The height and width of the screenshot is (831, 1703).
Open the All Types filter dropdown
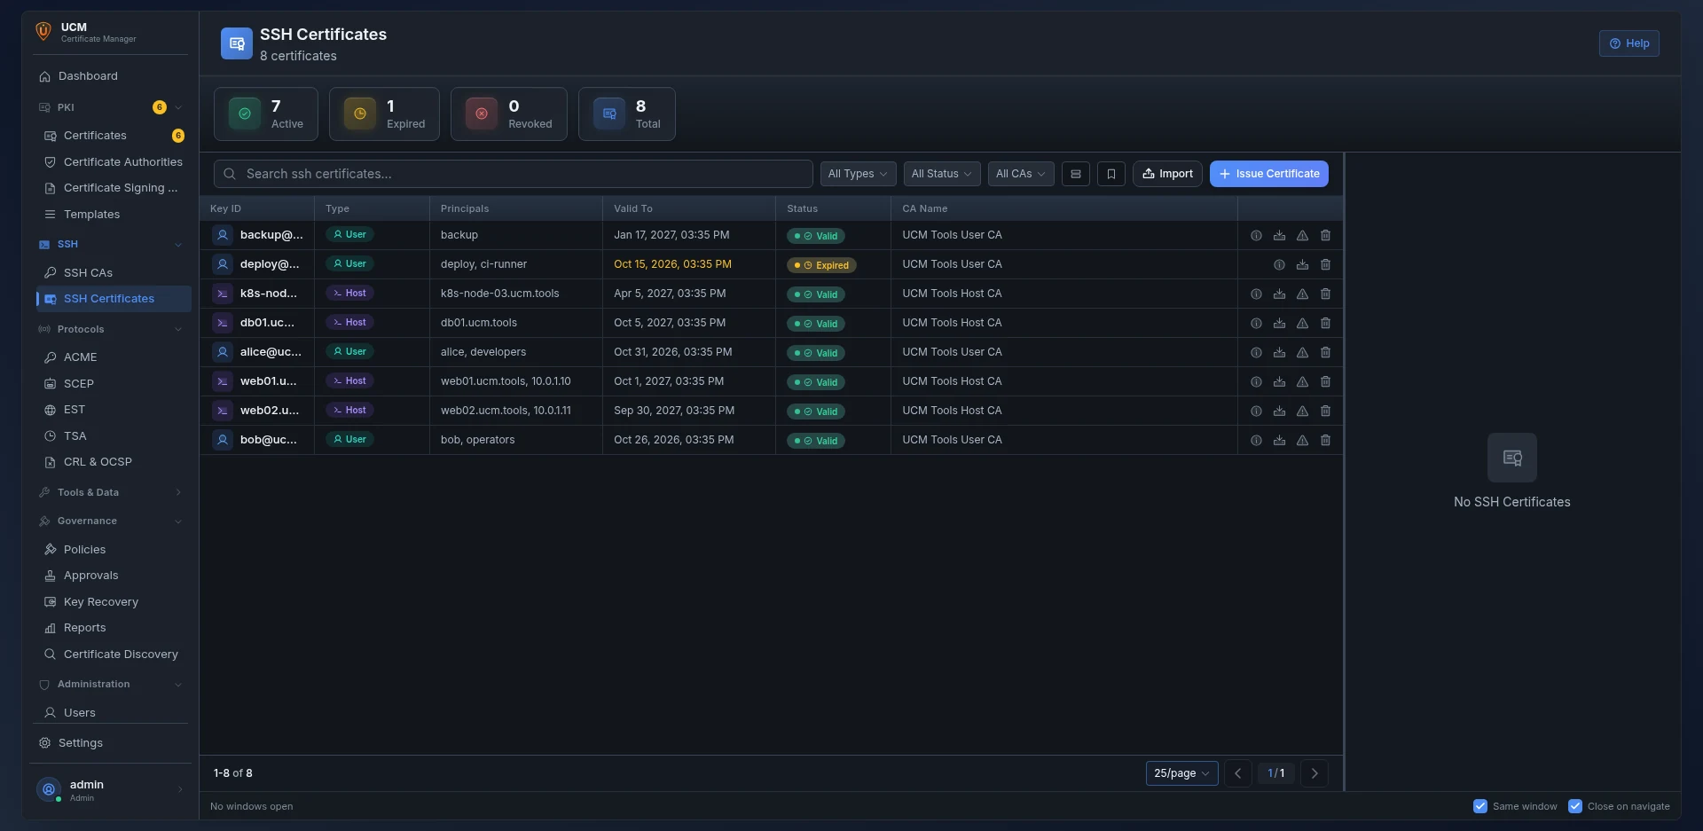coord(858,174)
